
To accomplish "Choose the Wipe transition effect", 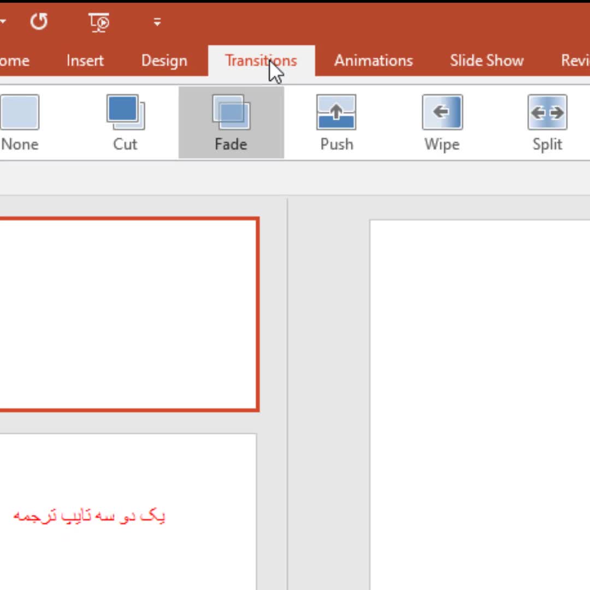I will 442,123.
